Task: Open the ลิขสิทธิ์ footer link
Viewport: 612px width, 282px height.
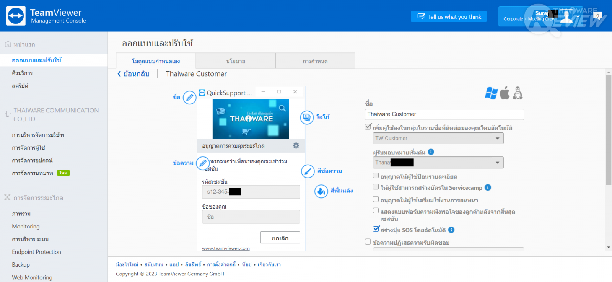Action: tap(193, 264)
